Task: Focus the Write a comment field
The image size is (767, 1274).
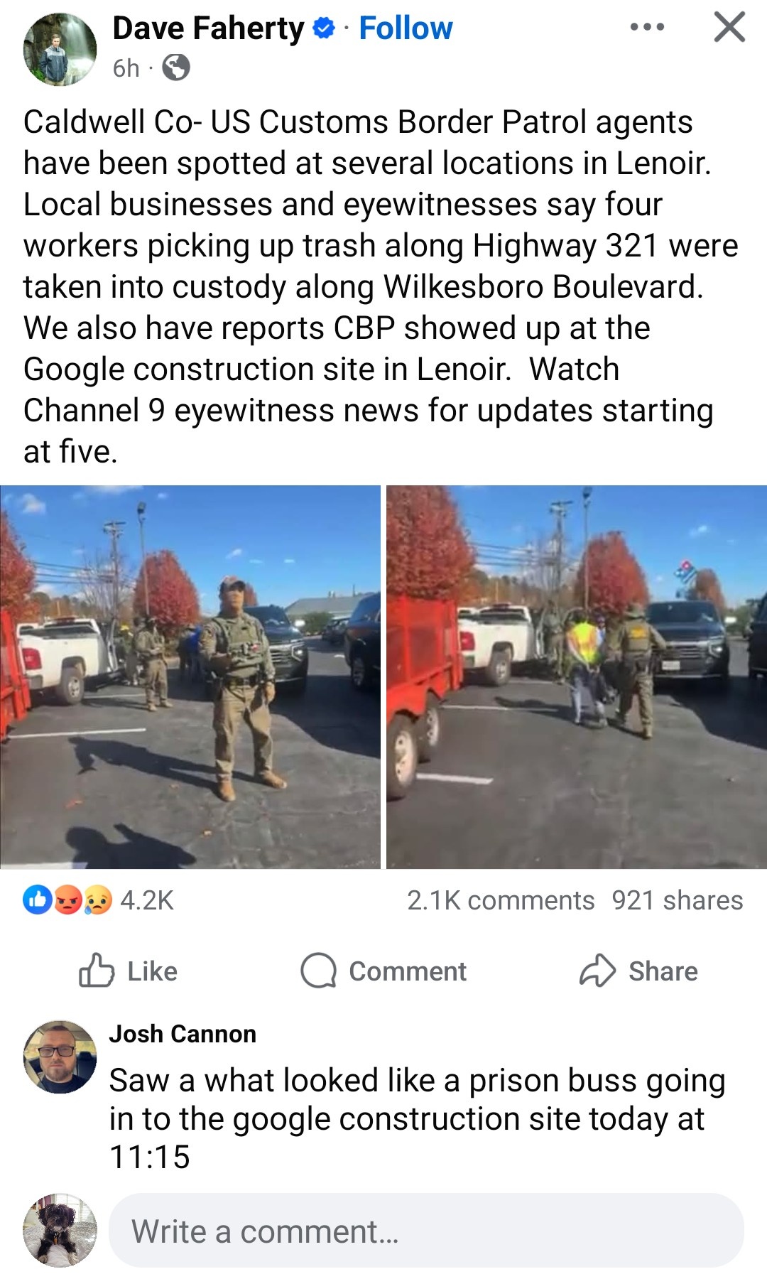Action: coord(426,1231)
